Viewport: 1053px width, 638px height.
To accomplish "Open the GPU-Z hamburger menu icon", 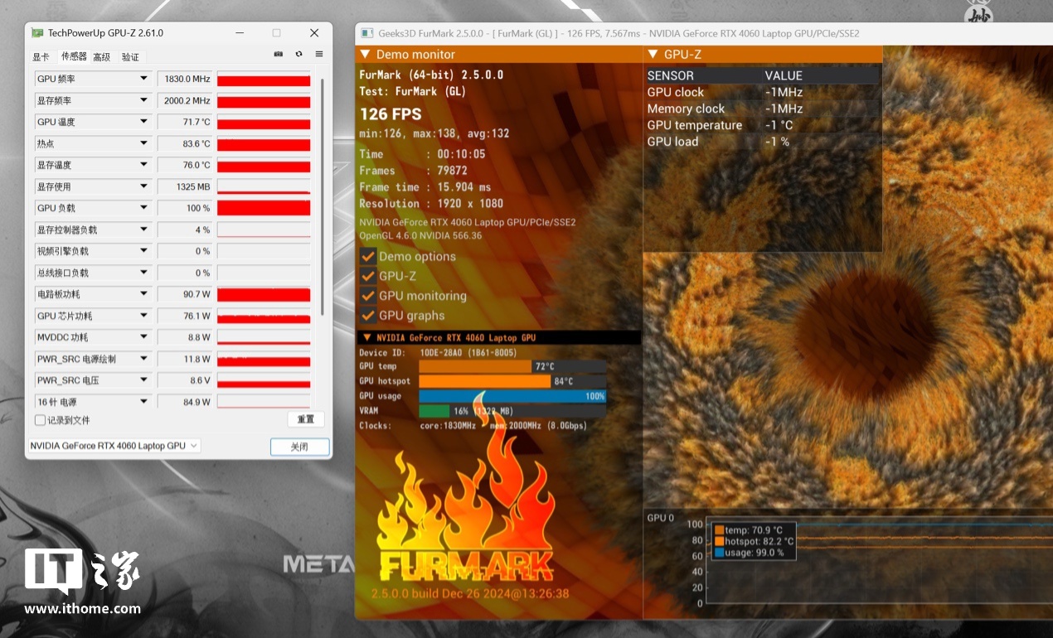I will pos(318,55).
